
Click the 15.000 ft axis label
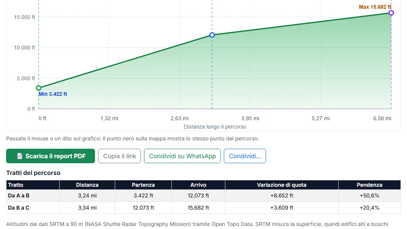[x=24, y=17]
